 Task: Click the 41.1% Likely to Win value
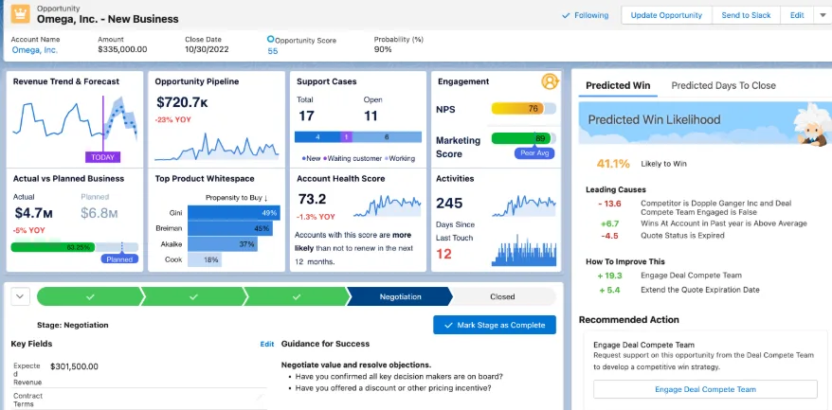point(613,164)
